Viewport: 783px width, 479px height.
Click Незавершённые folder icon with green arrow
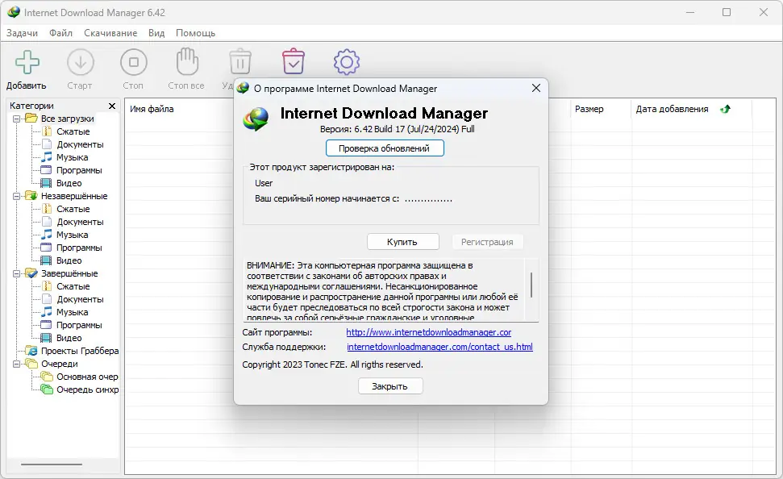tap(31, 196)
